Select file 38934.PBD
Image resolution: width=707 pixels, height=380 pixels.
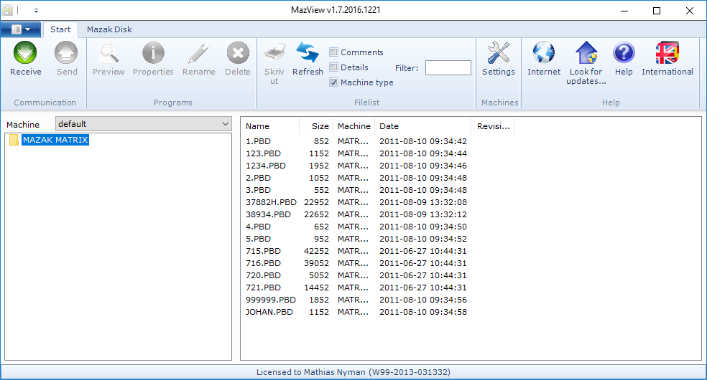268,214
